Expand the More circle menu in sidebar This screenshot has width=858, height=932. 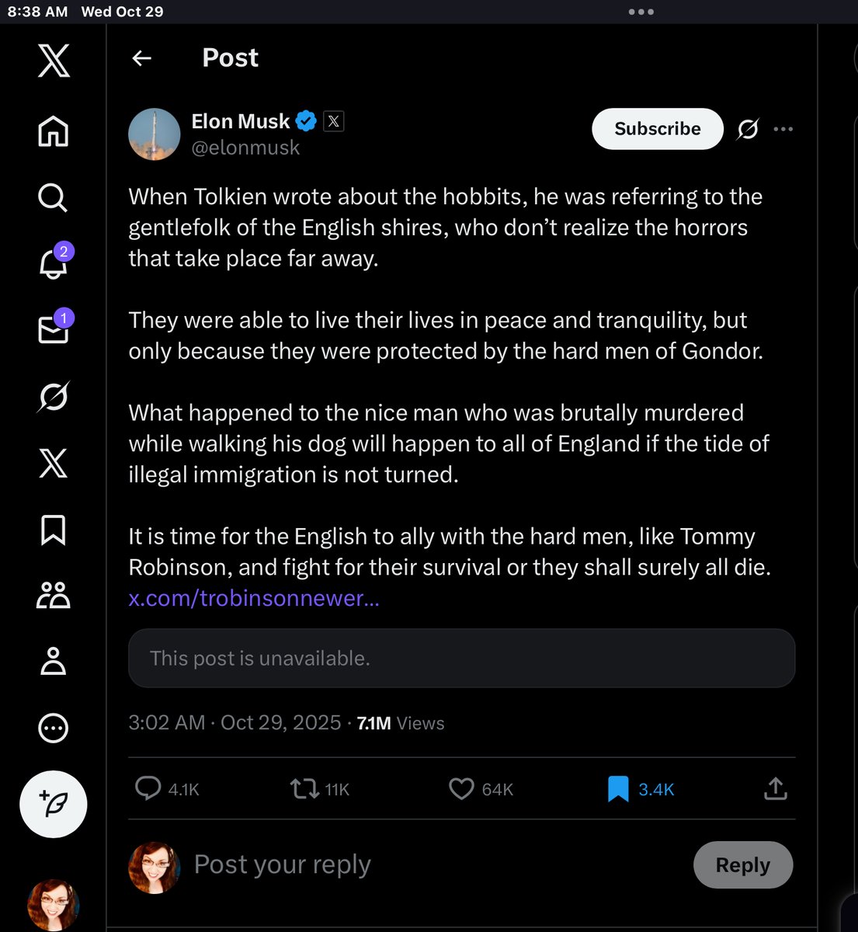[x=53, y=728]
